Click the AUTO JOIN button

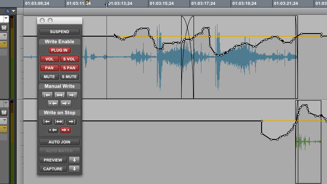point(60,142)
